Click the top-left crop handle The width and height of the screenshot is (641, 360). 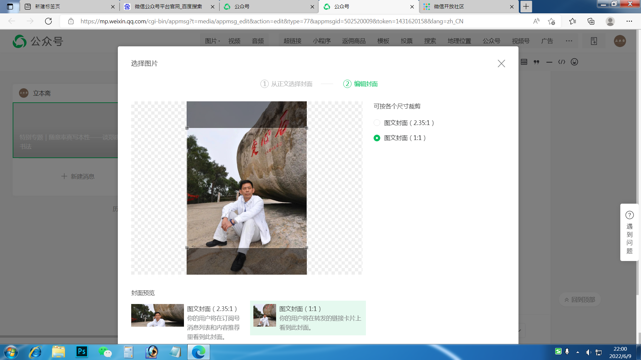[187, 128]
